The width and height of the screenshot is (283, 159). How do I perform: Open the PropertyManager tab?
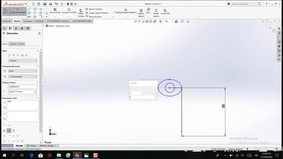click(x=10, y=28)
